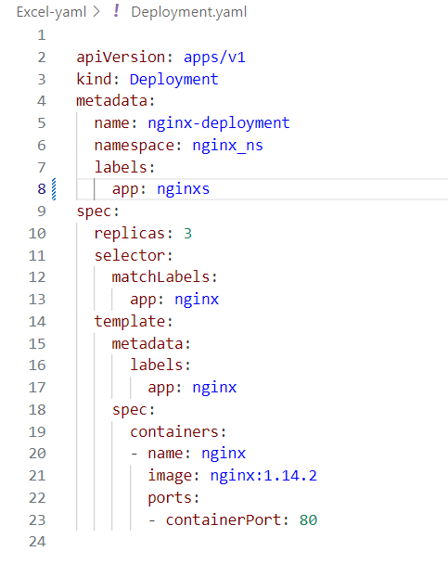Click the replicas value 3

point(187,234)
